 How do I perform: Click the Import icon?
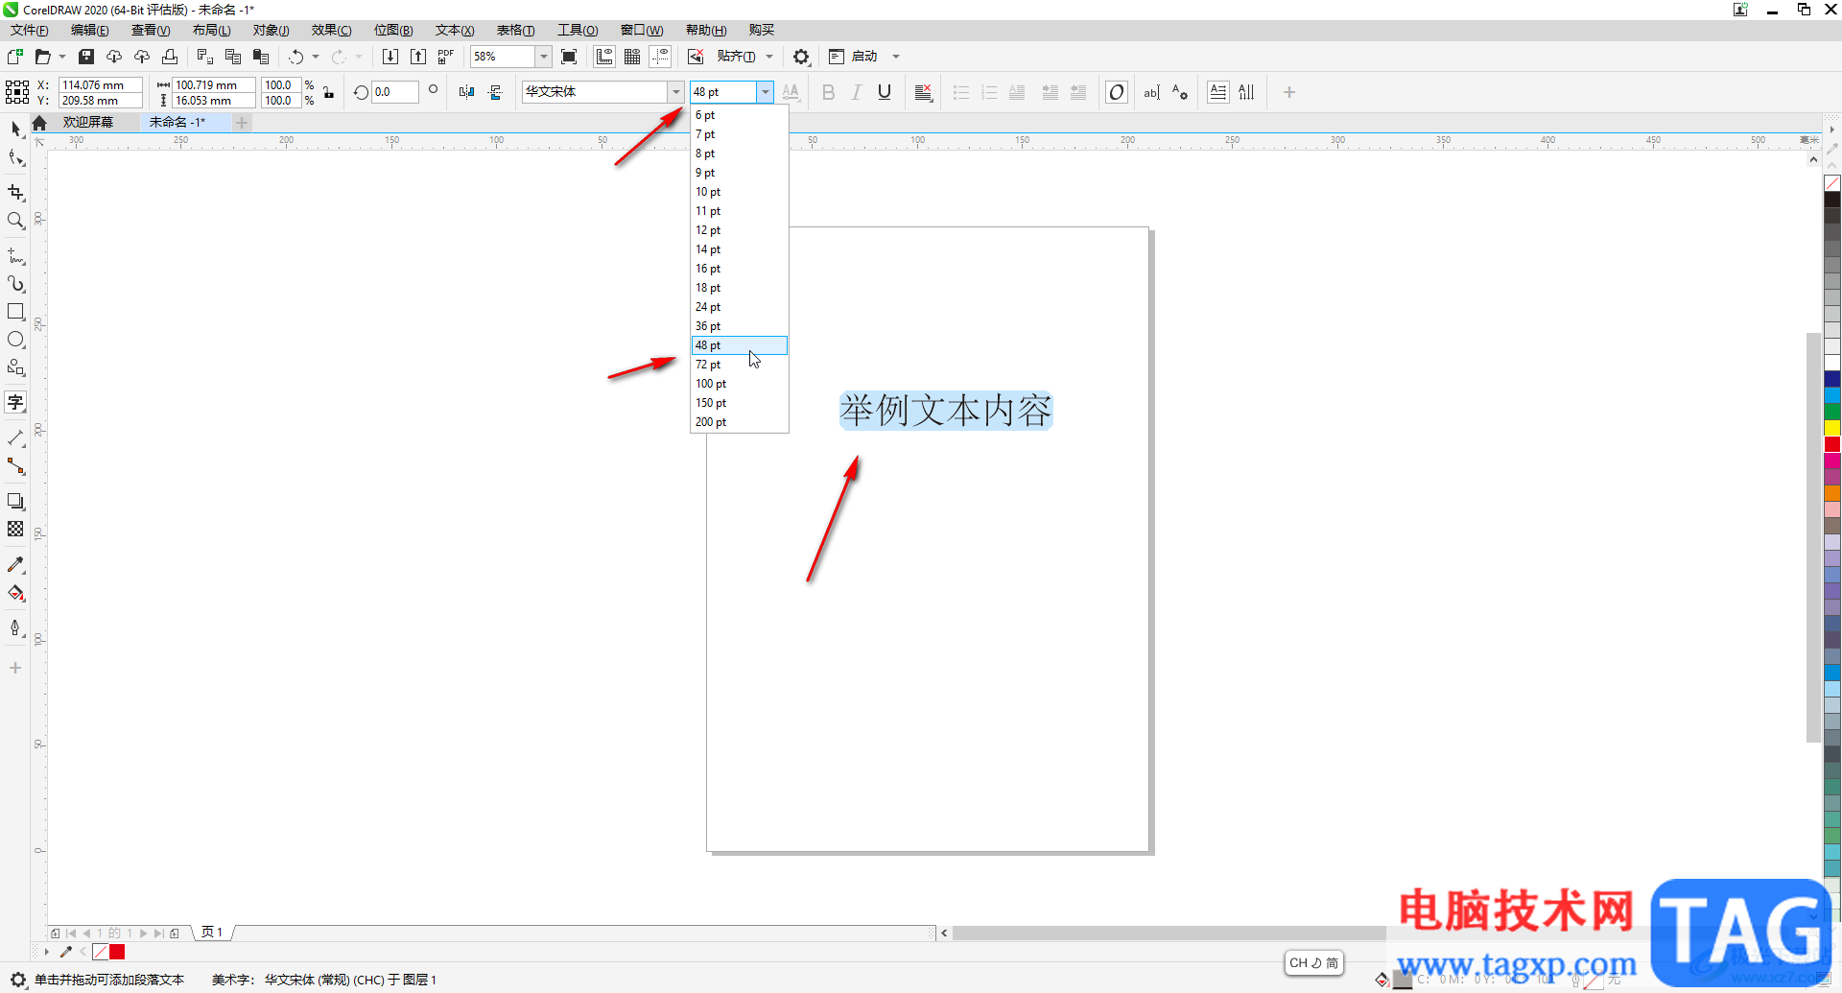[x=390, y=57]
